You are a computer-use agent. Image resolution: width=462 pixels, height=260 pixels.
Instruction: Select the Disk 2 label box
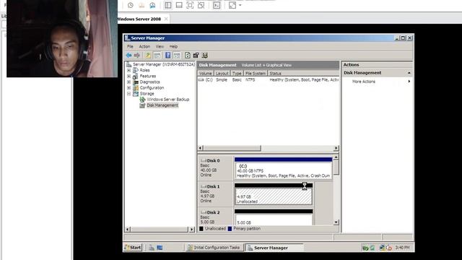pos(215,217)
